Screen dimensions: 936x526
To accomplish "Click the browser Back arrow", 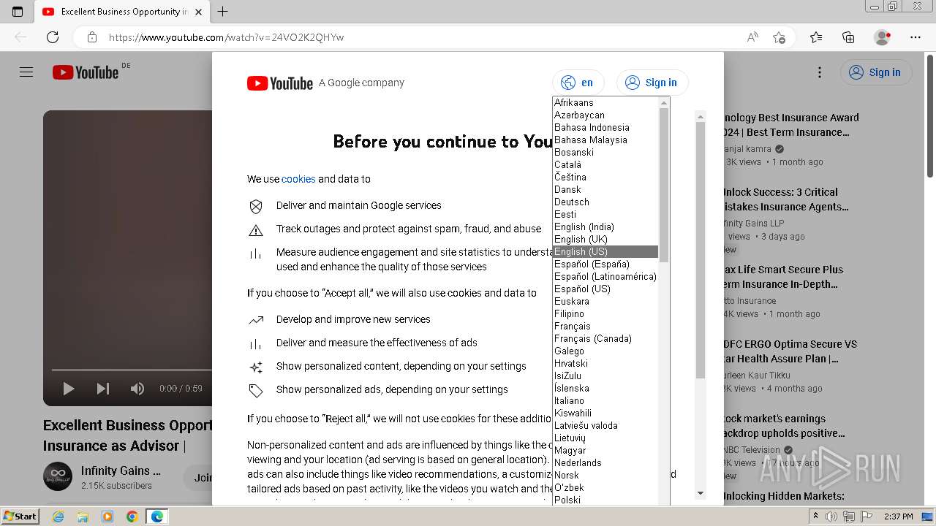I will coord(20,37).
